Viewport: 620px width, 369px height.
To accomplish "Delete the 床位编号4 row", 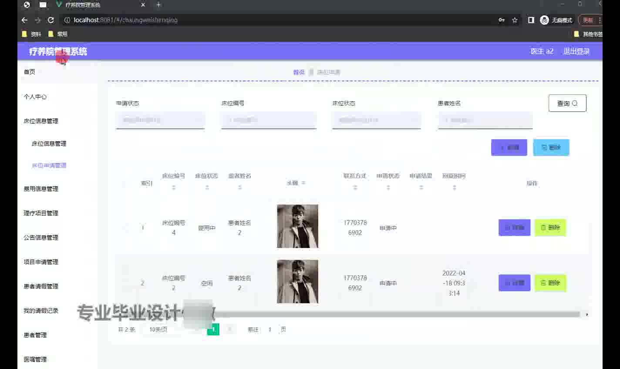I will [550, 228].
